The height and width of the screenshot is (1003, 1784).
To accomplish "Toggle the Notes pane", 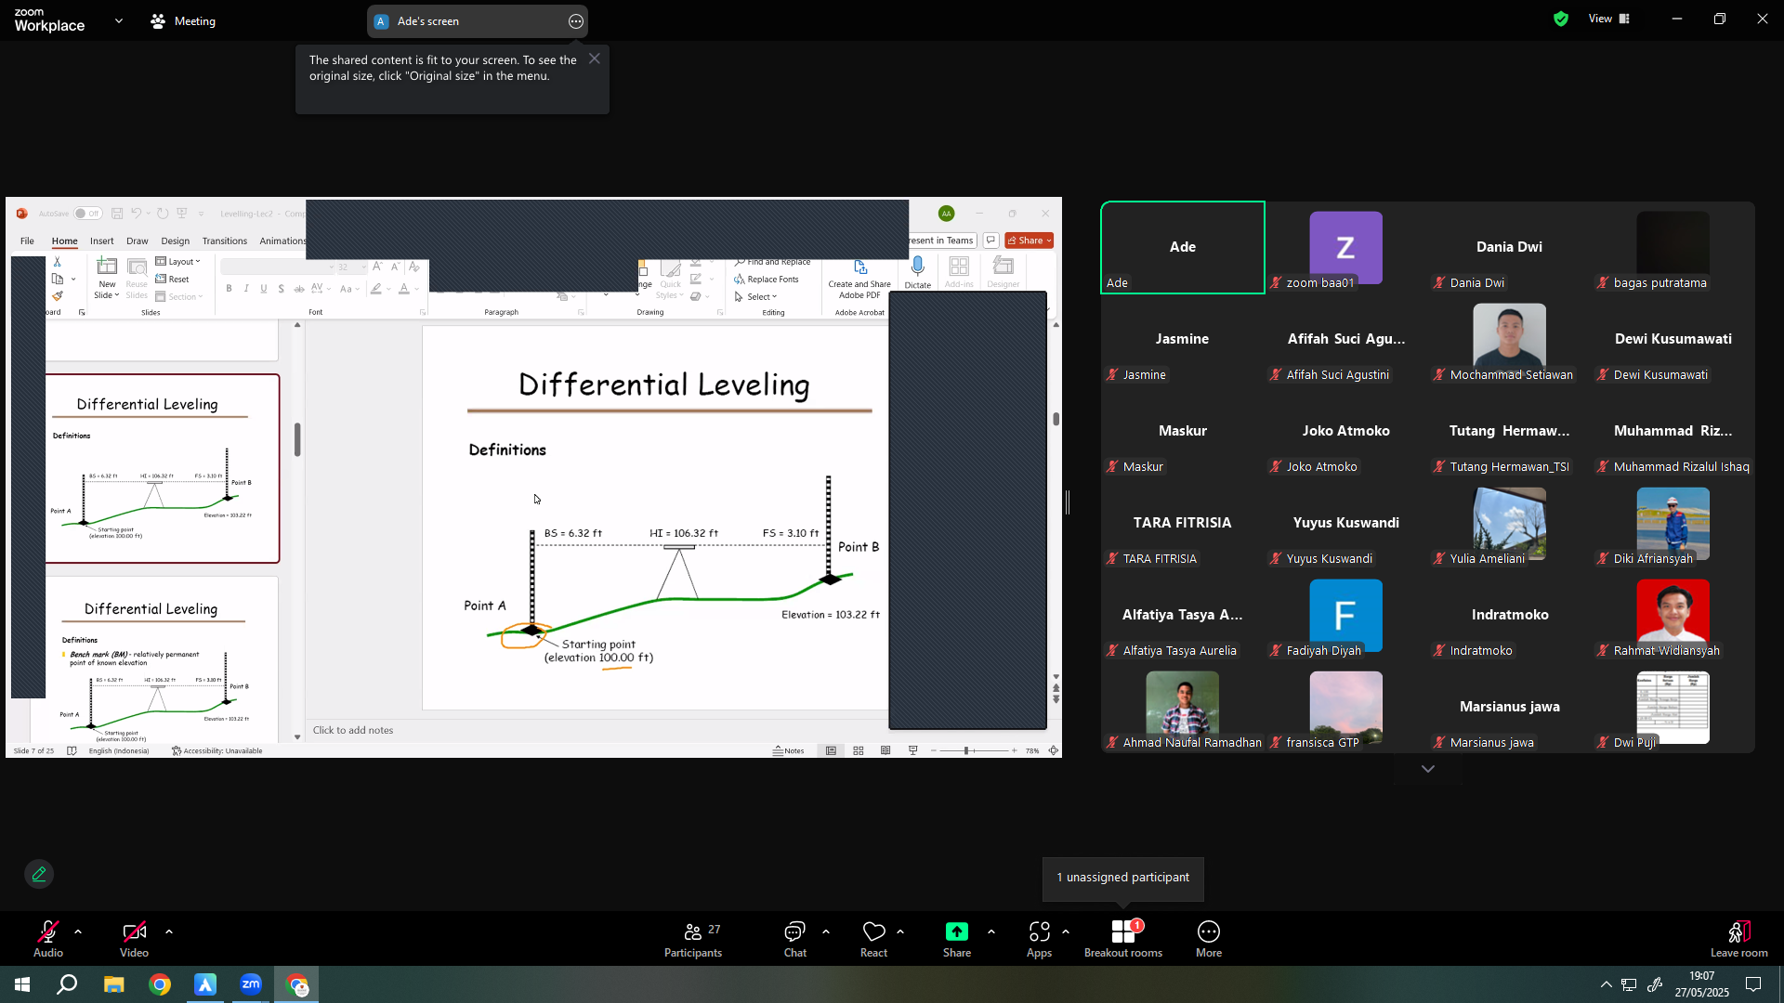I will (x=789, y=750).
